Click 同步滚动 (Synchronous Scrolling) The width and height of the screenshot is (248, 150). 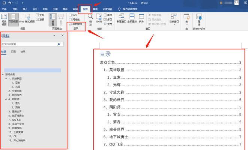[x=155, y=19]
